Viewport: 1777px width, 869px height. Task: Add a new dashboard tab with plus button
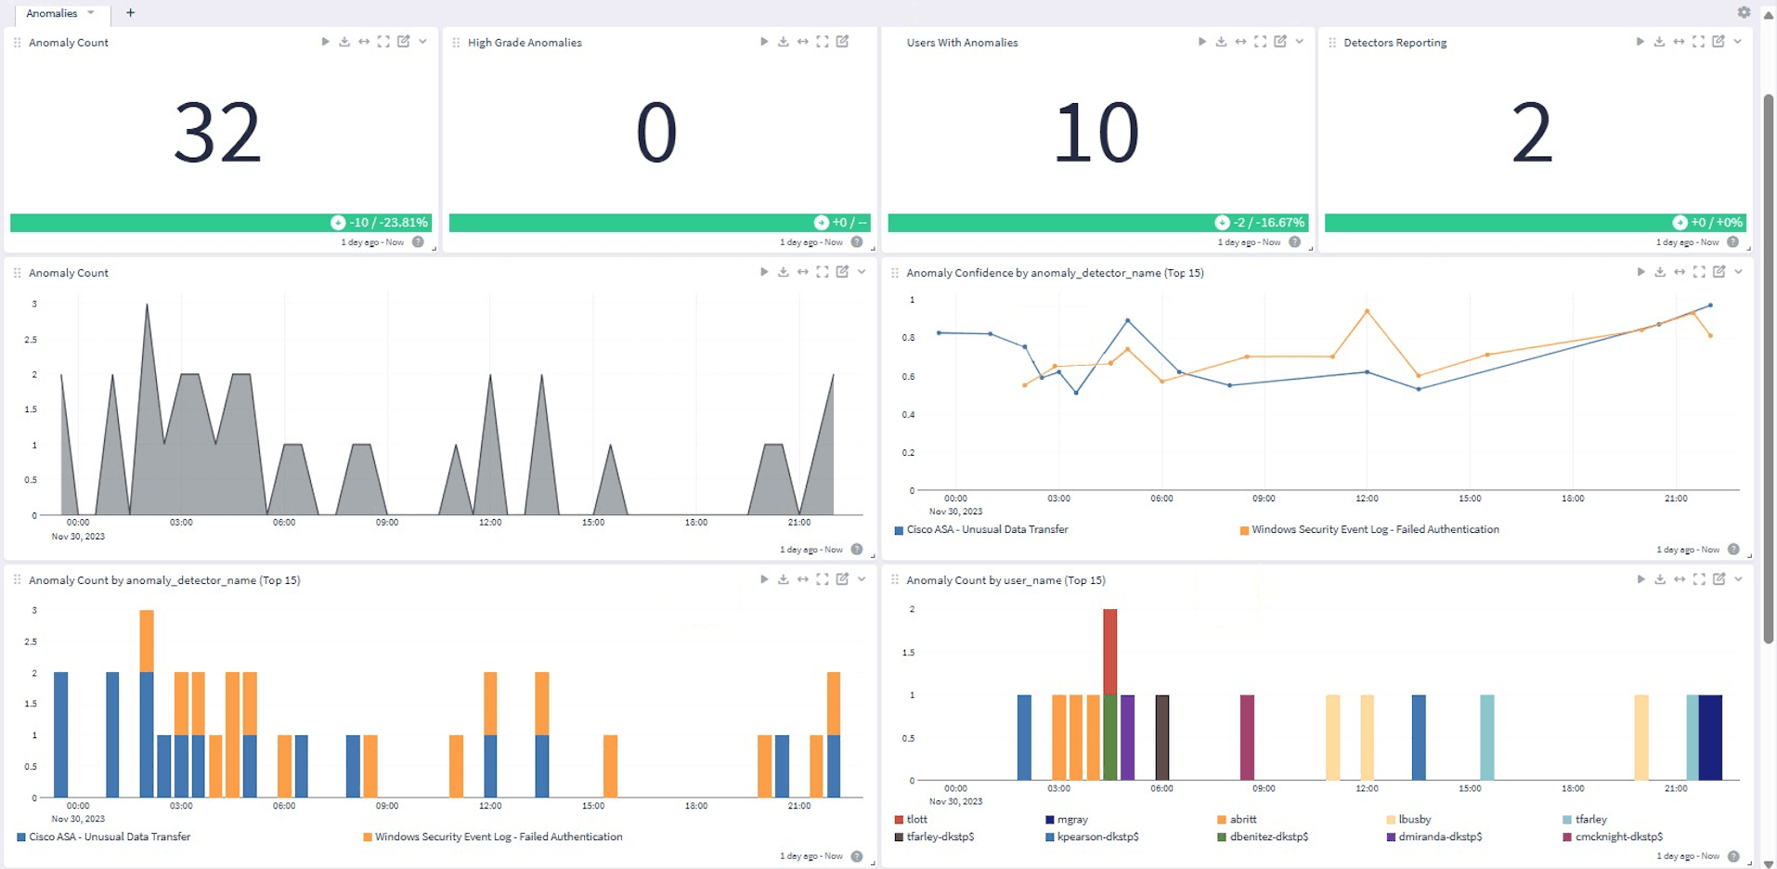[x=130, y=13]
